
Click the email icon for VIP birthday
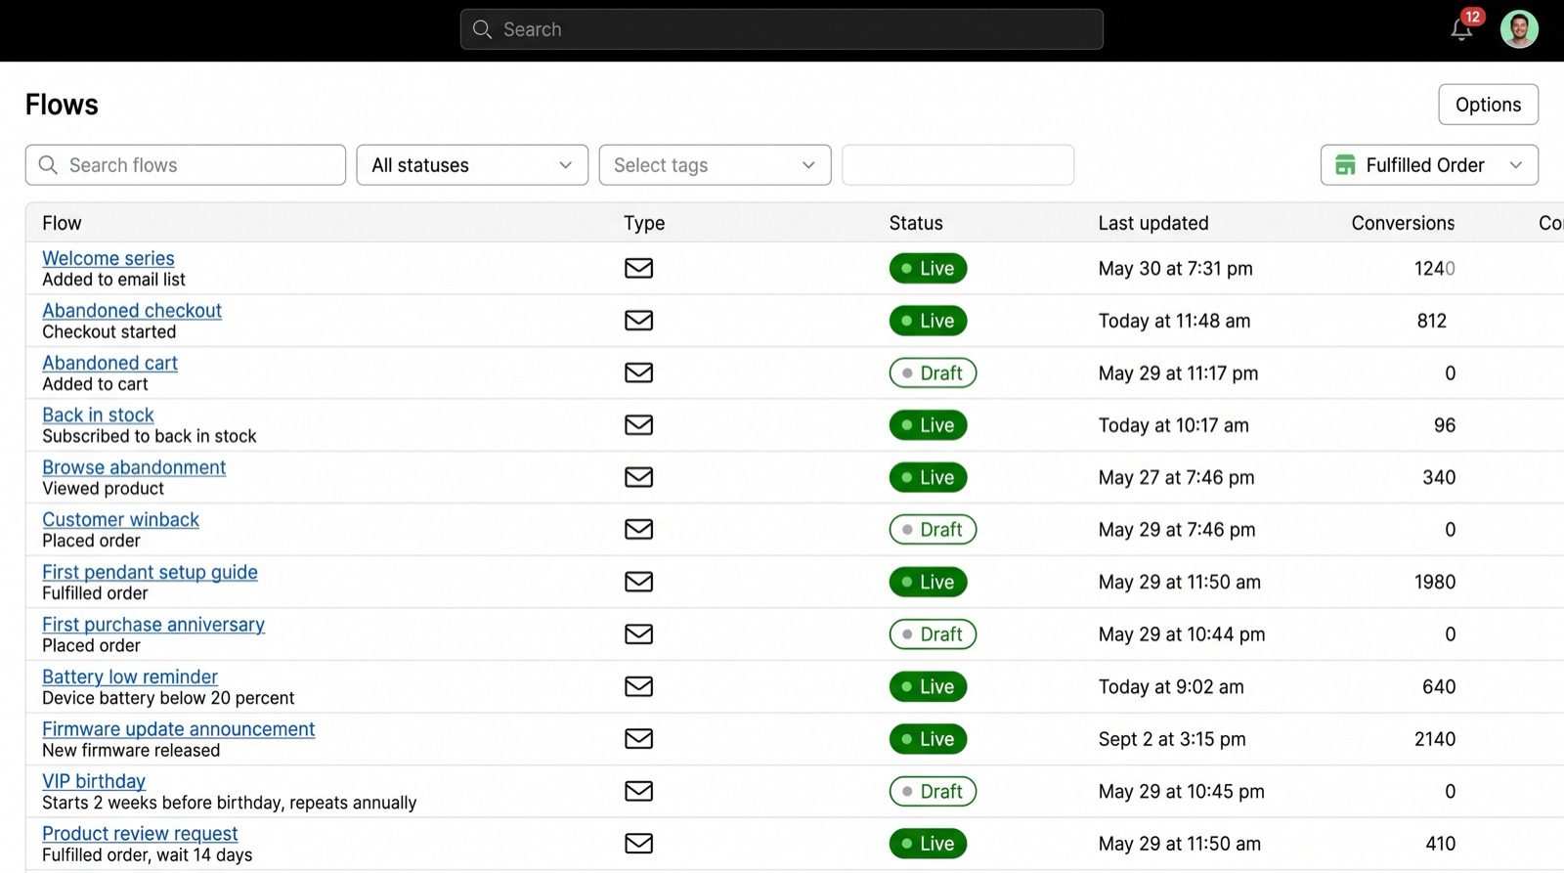[x=638, y=791]
